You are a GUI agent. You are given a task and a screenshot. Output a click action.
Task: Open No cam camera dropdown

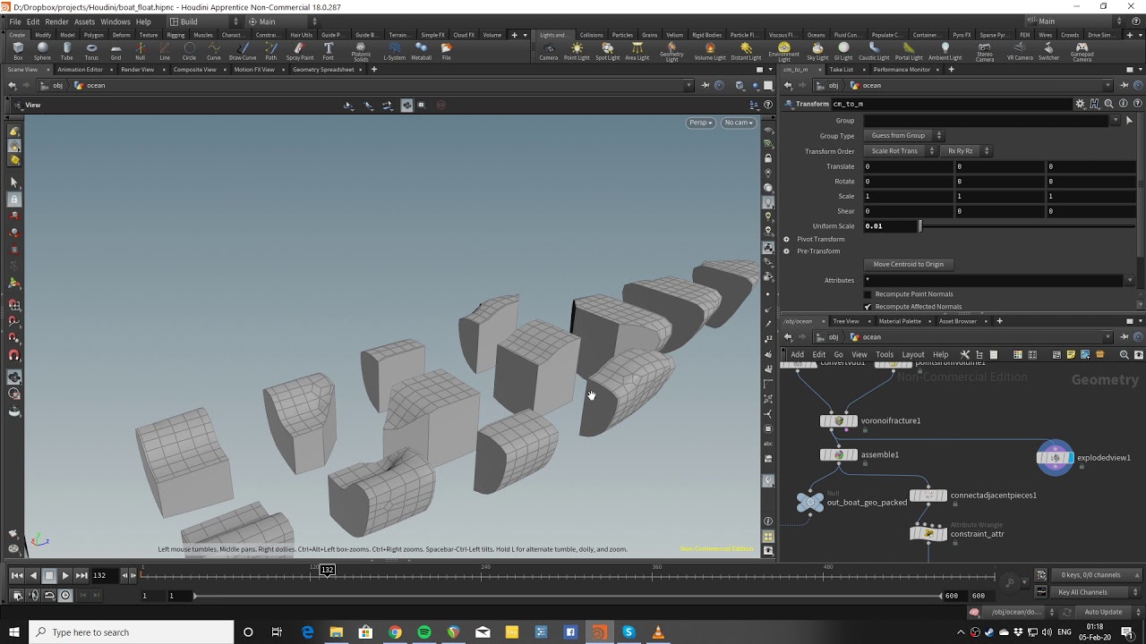pos(739,123)
